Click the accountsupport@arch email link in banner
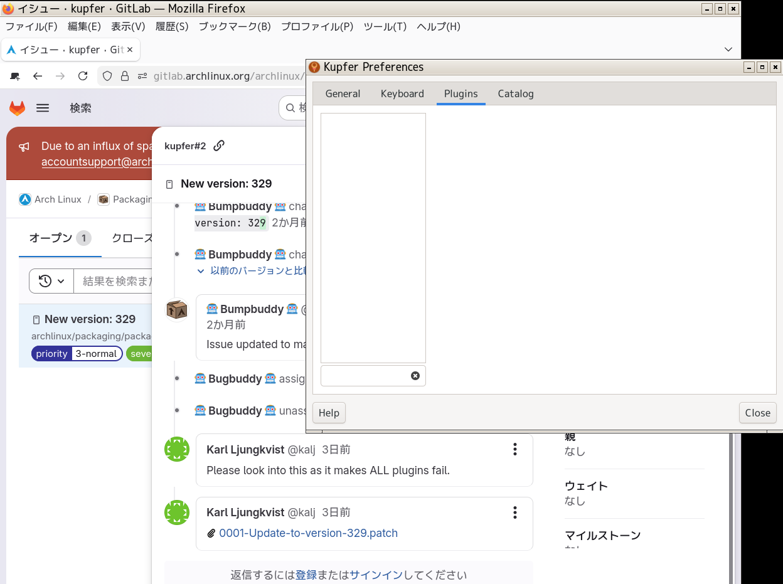This screenshot has height=584, width=783. (x=97, y=162)
